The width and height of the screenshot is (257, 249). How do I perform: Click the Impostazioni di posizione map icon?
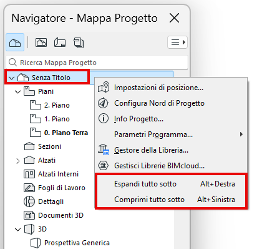[x=104, y=87]
